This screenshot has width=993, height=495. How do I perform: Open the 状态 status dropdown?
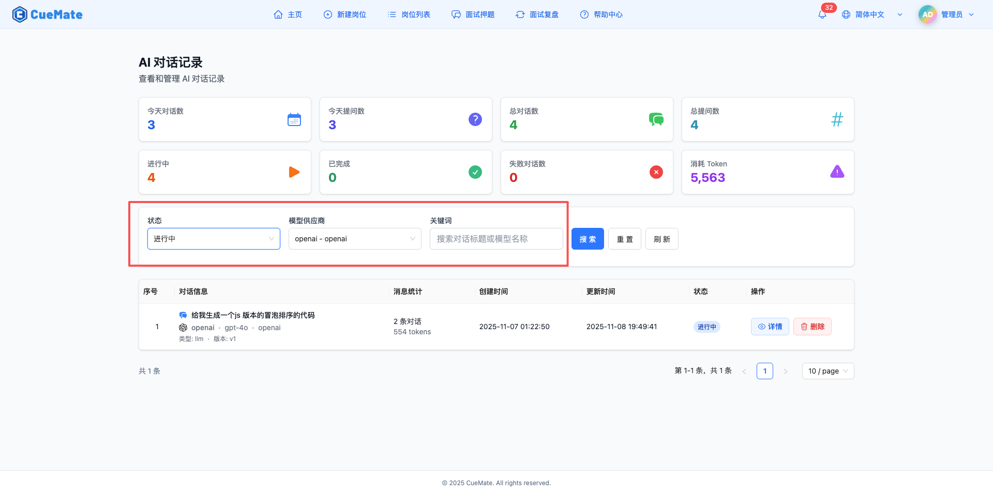[x=213, y=238]
